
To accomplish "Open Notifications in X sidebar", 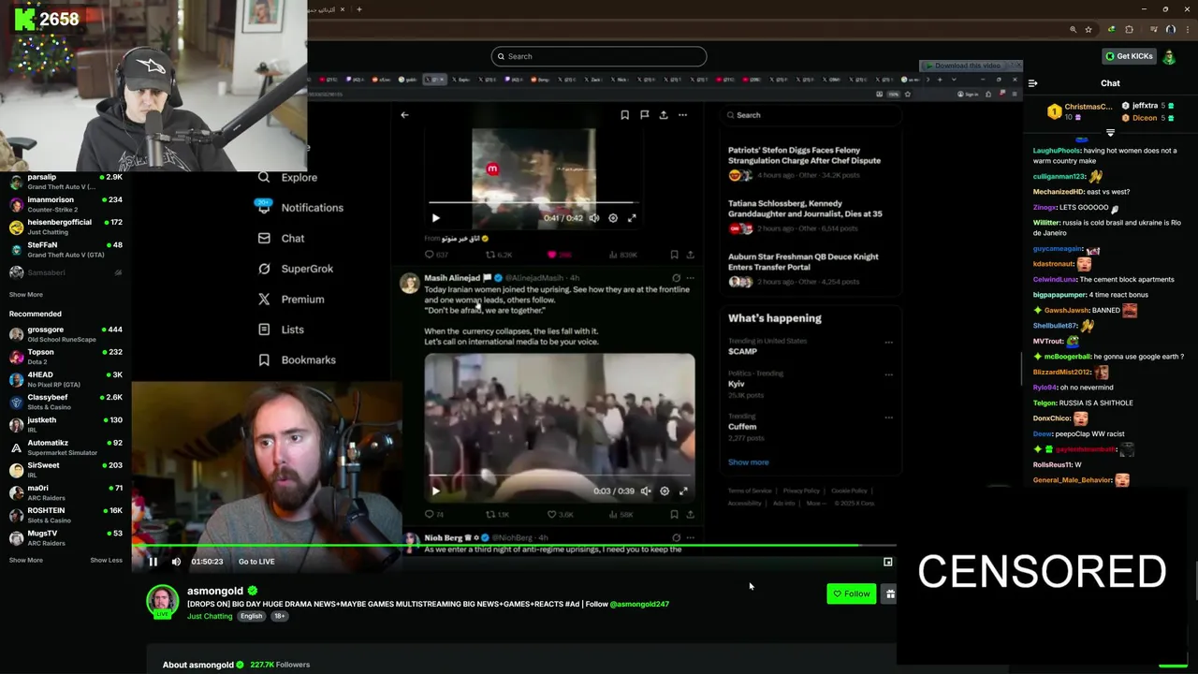I will pyautogui.click(x=300, y=208).
